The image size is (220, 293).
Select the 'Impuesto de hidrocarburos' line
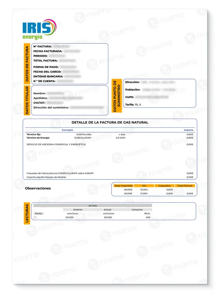pyautogui.click(x=60, y=173)
